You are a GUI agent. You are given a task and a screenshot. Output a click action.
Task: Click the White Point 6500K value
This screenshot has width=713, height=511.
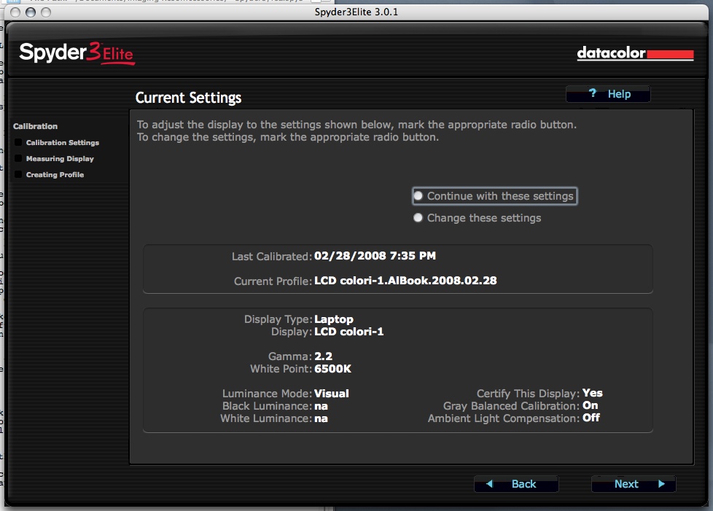332,369
